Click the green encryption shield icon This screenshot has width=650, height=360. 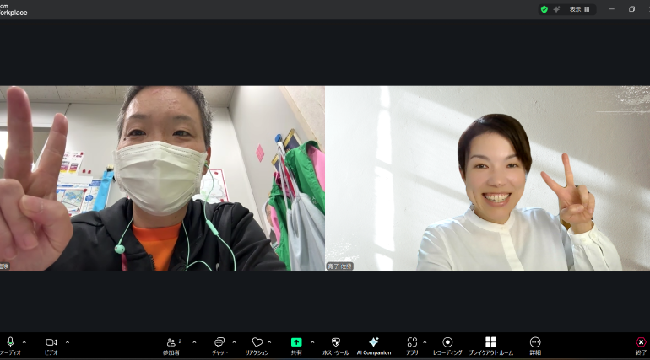544,9
